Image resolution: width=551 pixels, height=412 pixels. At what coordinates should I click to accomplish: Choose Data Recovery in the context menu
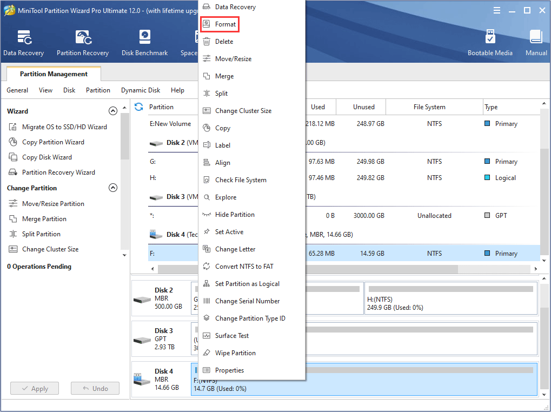pos(251,7)
